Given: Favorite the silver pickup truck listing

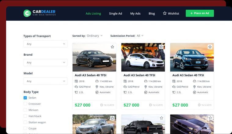Looking at the screenshot, I should pyautogui.click(x=112, y=118).
